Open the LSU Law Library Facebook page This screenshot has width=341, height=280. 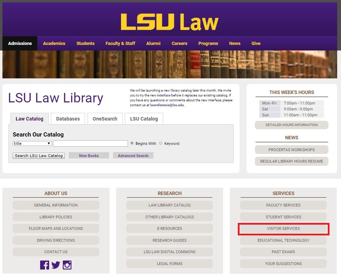coord(45,265)
